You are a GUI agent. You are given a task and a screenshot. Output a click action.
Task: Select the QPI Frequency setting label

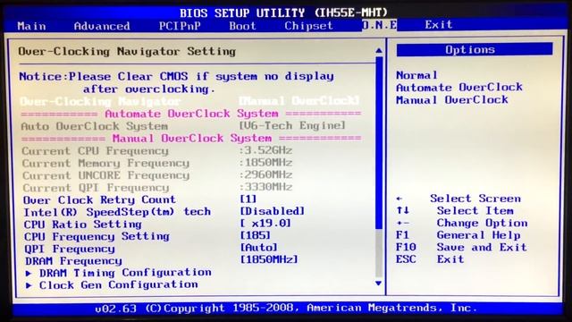click(x=70, y=249)
